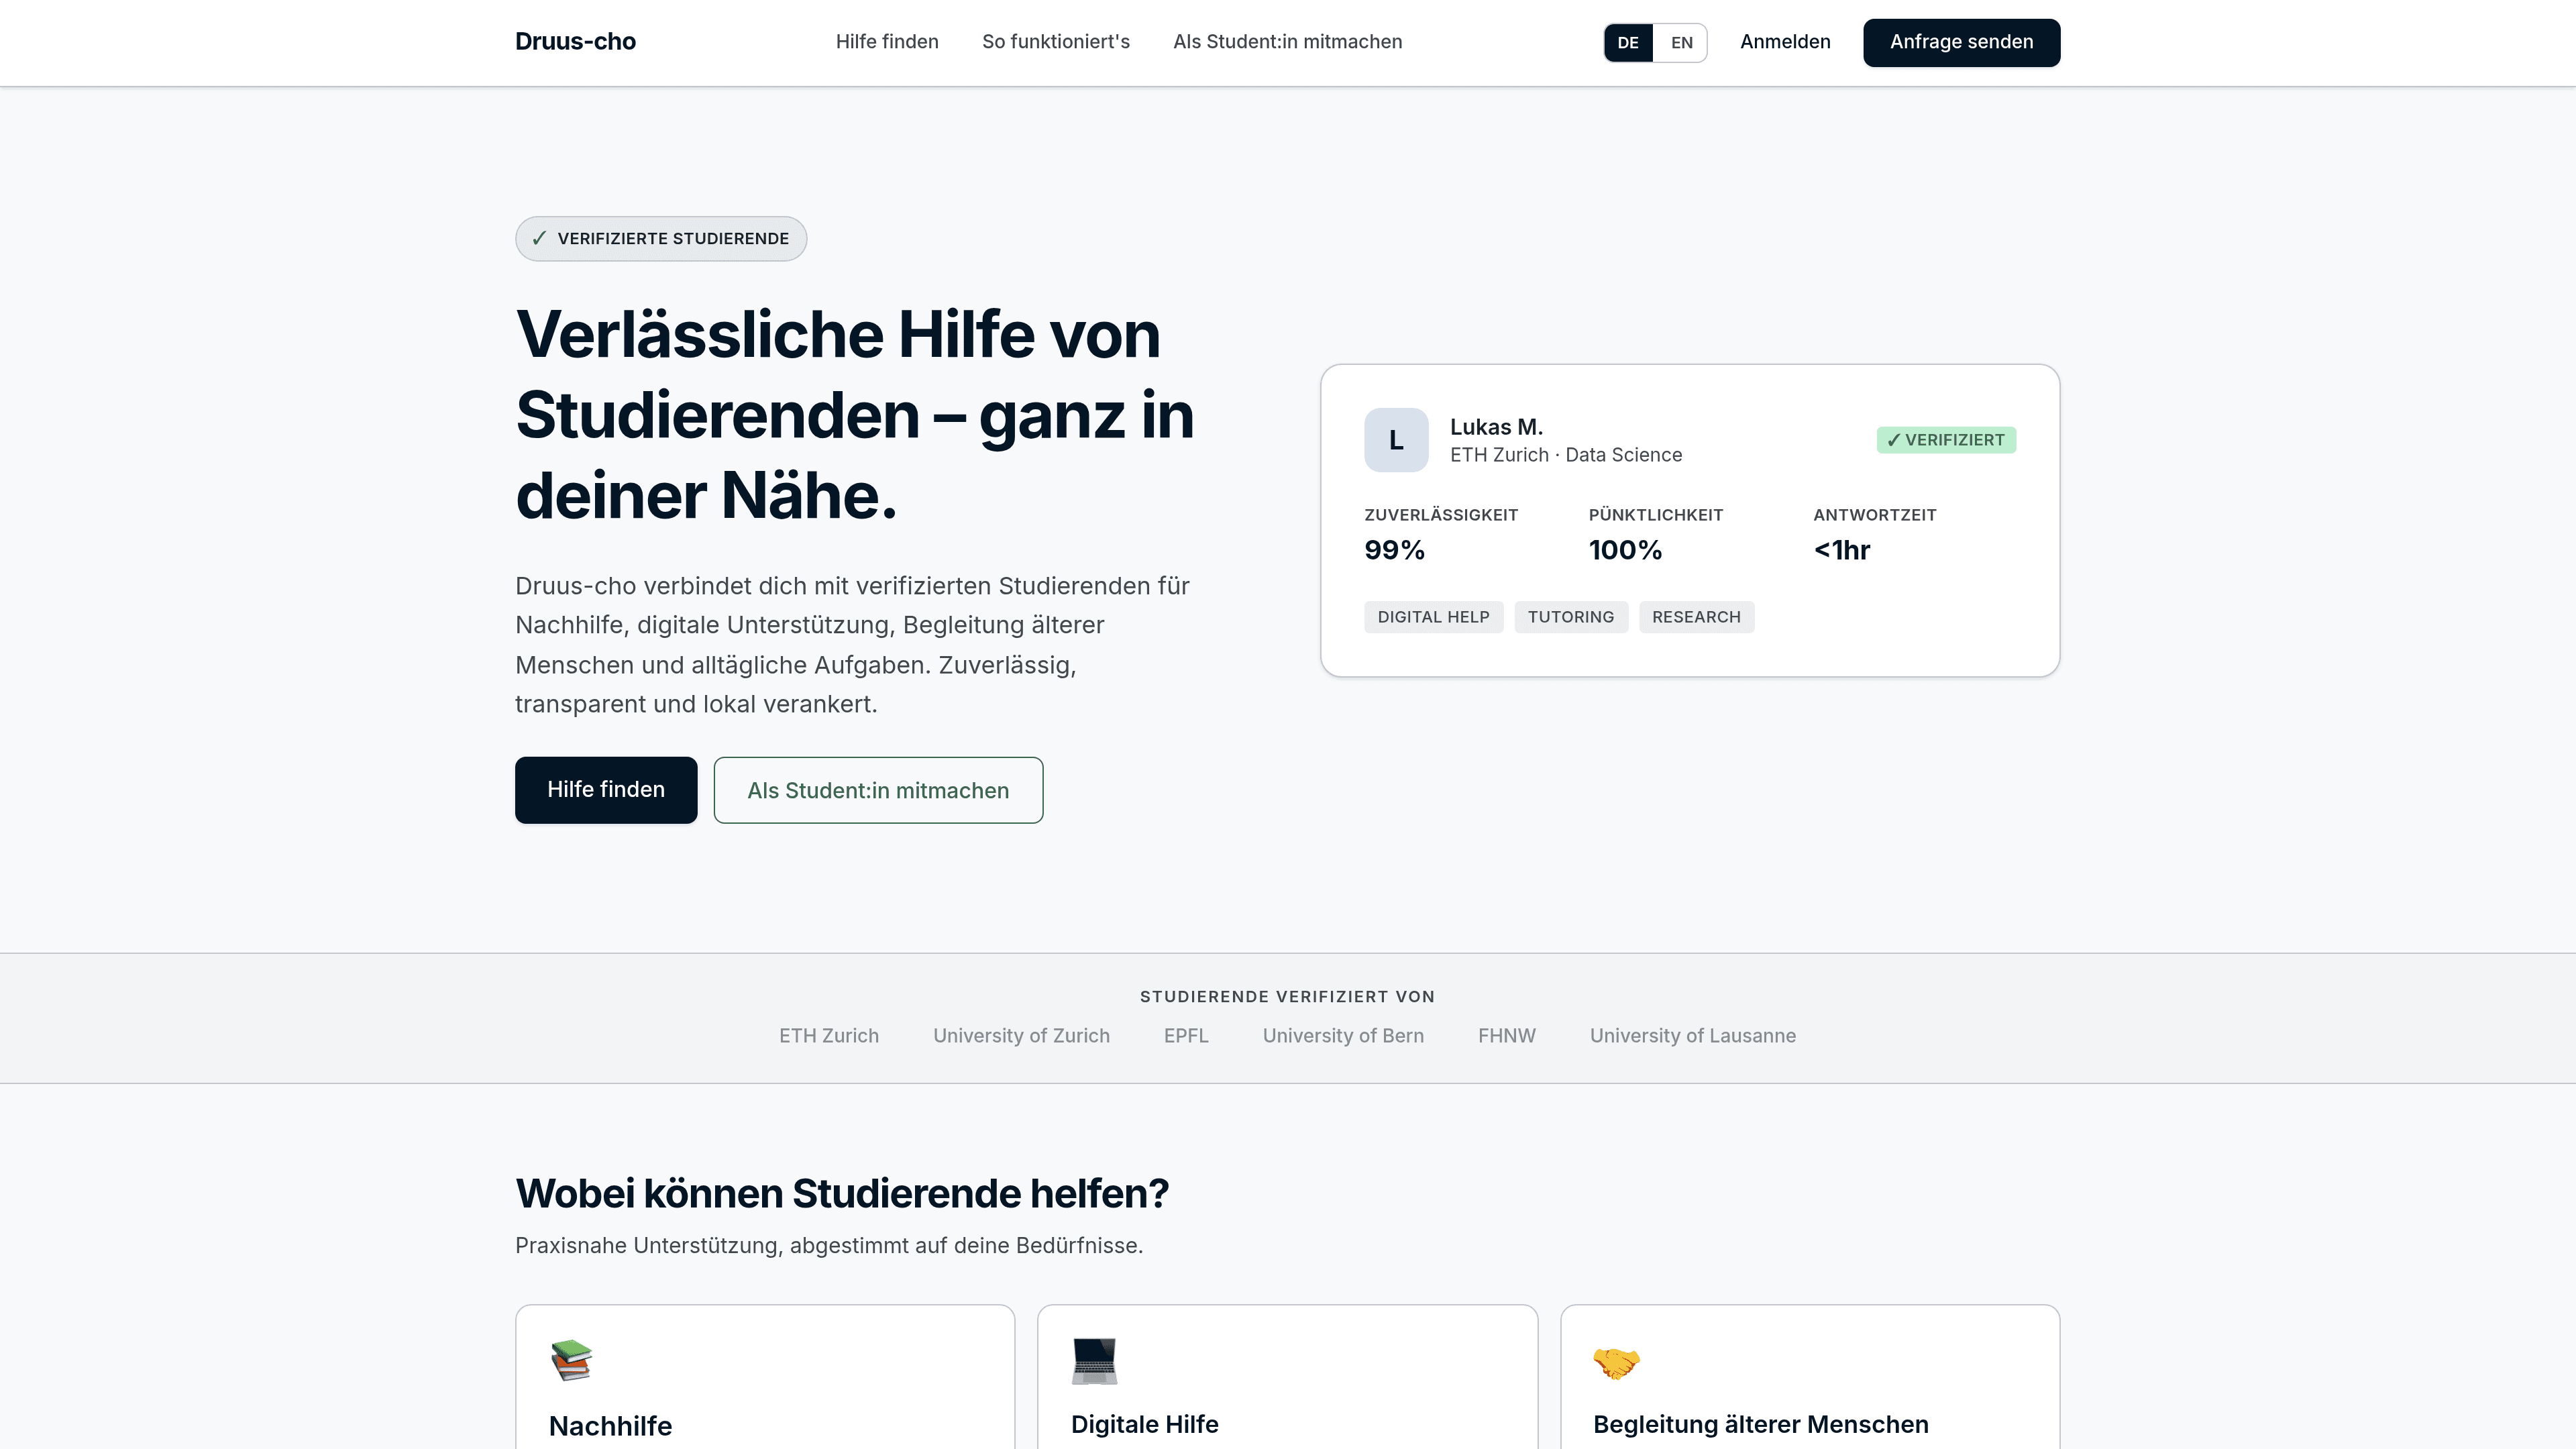Viewport: 2576px width, 1449px height.
Task: Open the Nachhilfe card title
Action: (x=610, y=1426)
